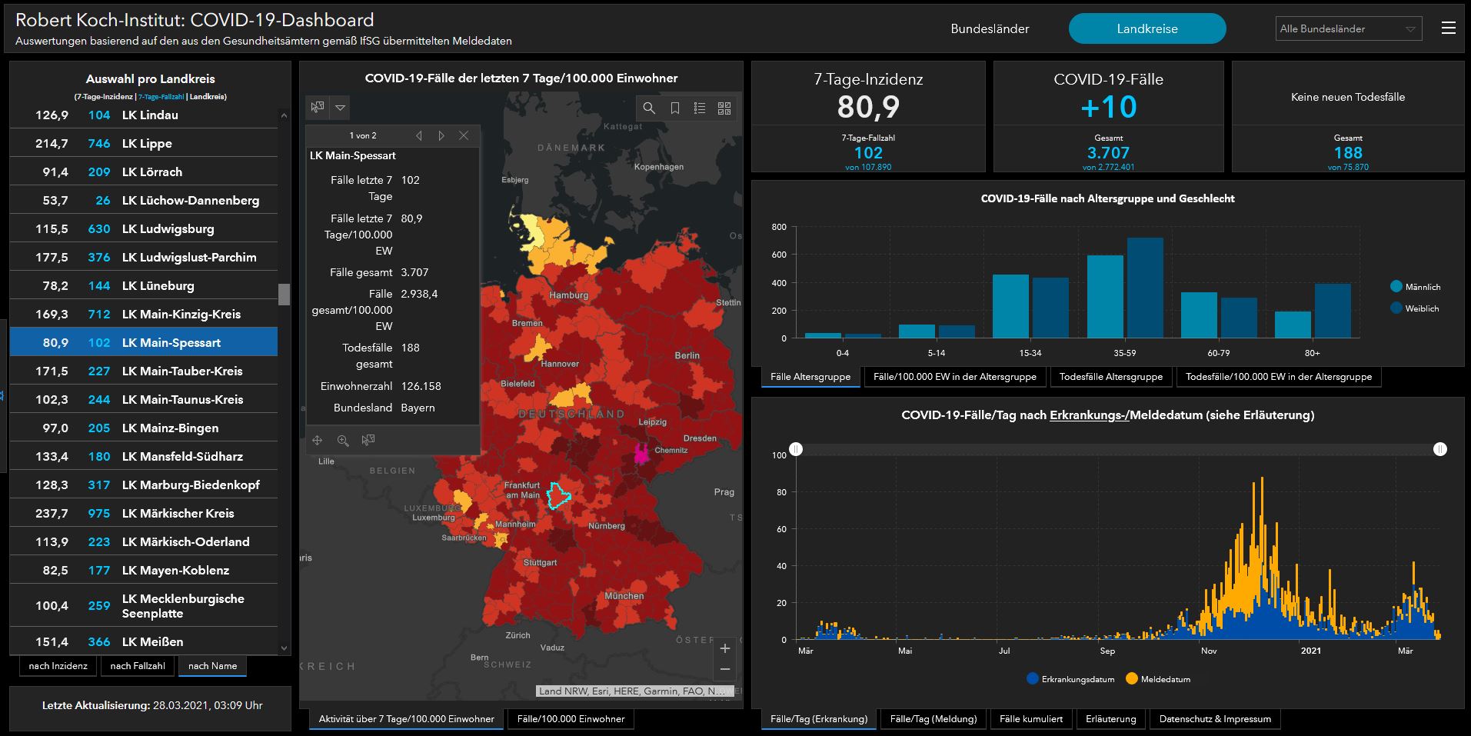Open the hamburger menu at top right
The height and width of the screenshot is (736, 1471).
[1448, 28]
